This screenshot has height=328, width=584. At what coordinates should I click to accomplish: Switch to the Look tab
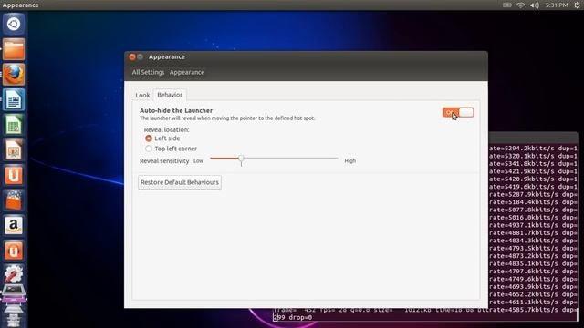(x=142, y=95)
